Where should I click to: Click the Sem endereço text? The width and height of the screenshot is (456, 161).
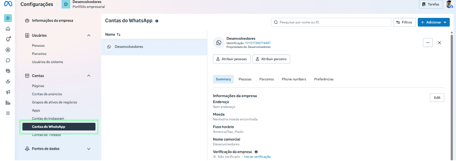click(224, 107)
